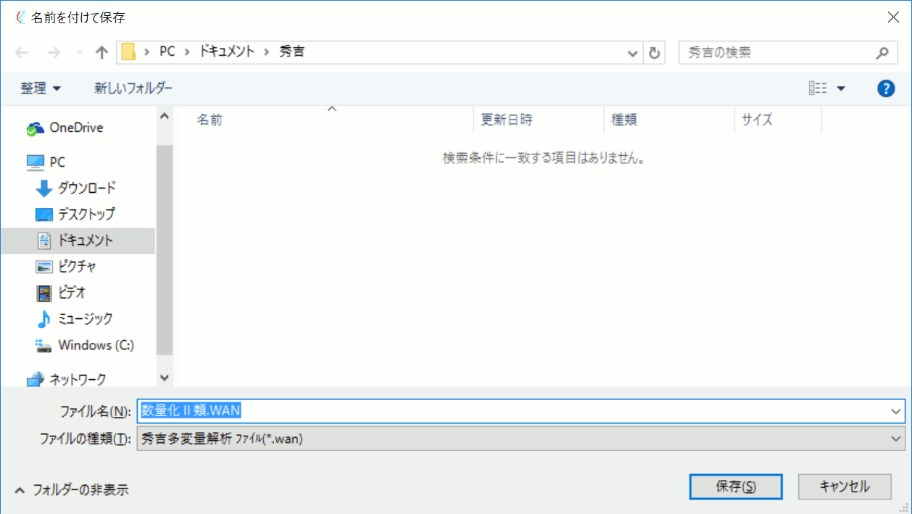Image resolution: width=912 pixels, height=514 pixels.
Task: Select OneDrive in the navigation pane
Action: point(76,128)
